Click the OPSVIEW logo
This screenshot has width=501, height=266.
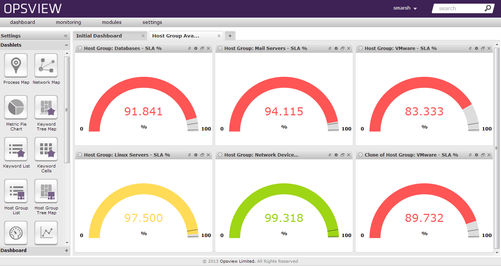click(33, 8)
